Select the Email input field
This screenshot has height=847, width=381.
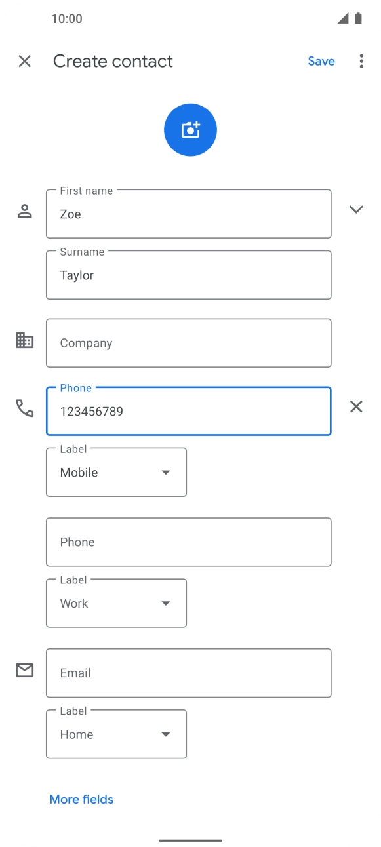point(188,673)
